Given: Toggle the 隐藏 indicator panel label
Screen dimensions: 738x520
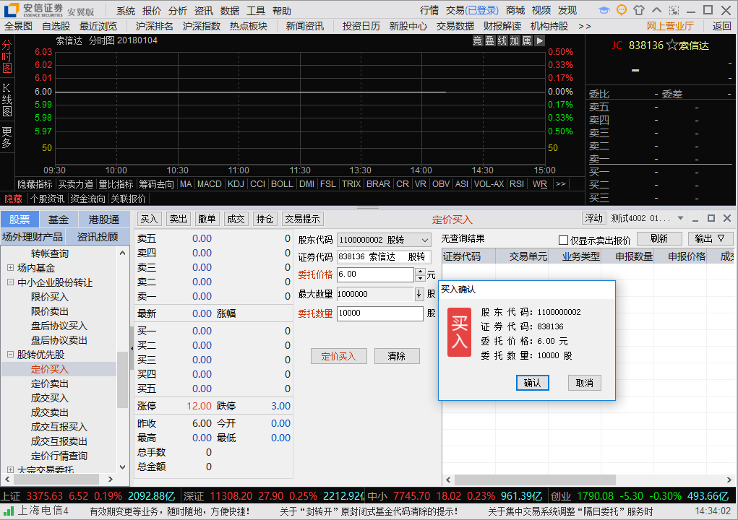Looking at the screenshot, I should [x=13, y=199].
